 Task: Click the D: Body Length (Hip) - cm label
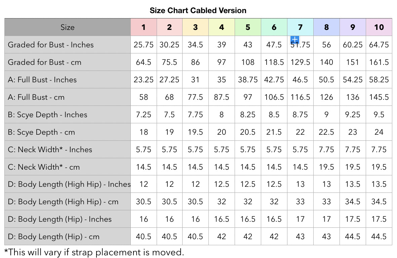pyautogui.click(x=54, y=236)
